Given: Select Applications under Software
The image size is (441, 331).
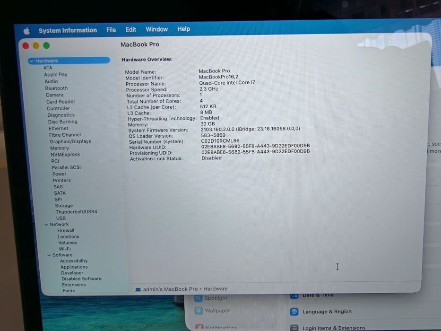Looking at the screenshot, I should [x=74, y=267].
